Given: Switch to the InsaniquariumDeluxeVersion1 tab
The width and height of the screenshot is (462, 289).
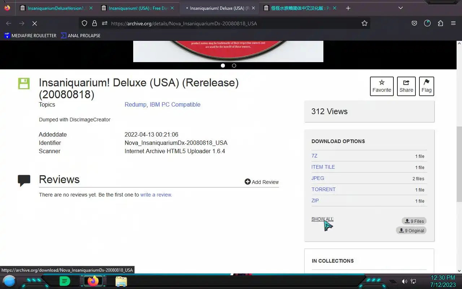Looking at the screenshot, I should 53,8.
